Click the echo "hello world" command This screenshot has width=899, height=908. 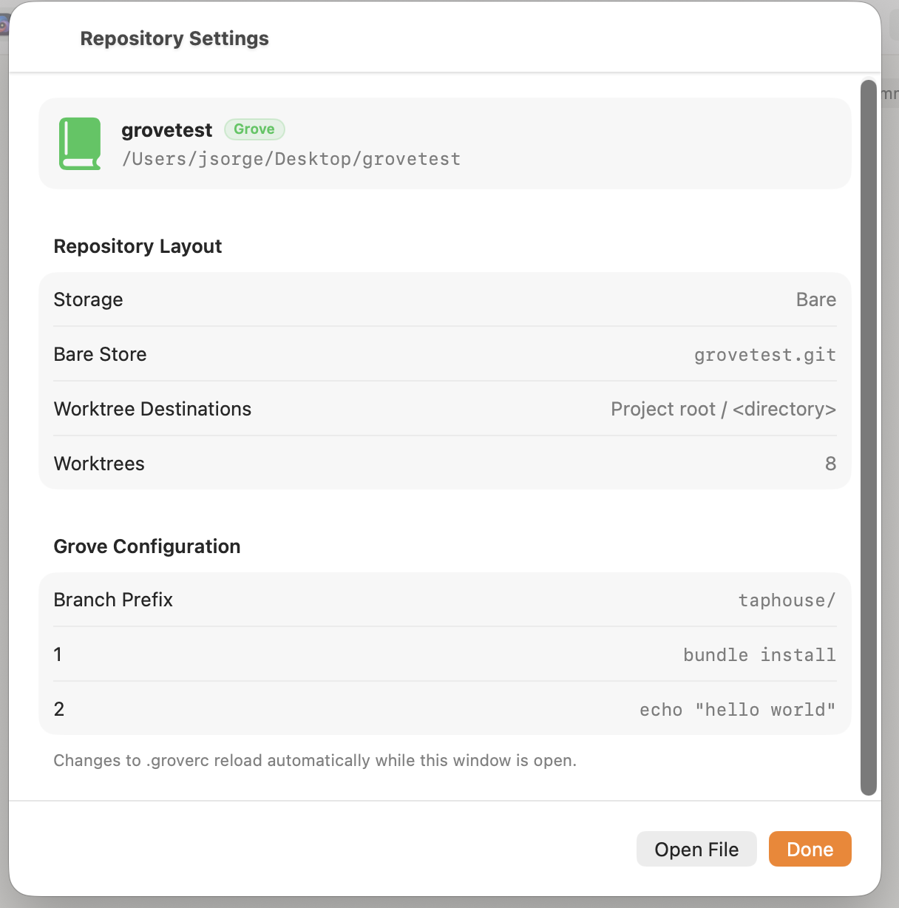point(738,709)
